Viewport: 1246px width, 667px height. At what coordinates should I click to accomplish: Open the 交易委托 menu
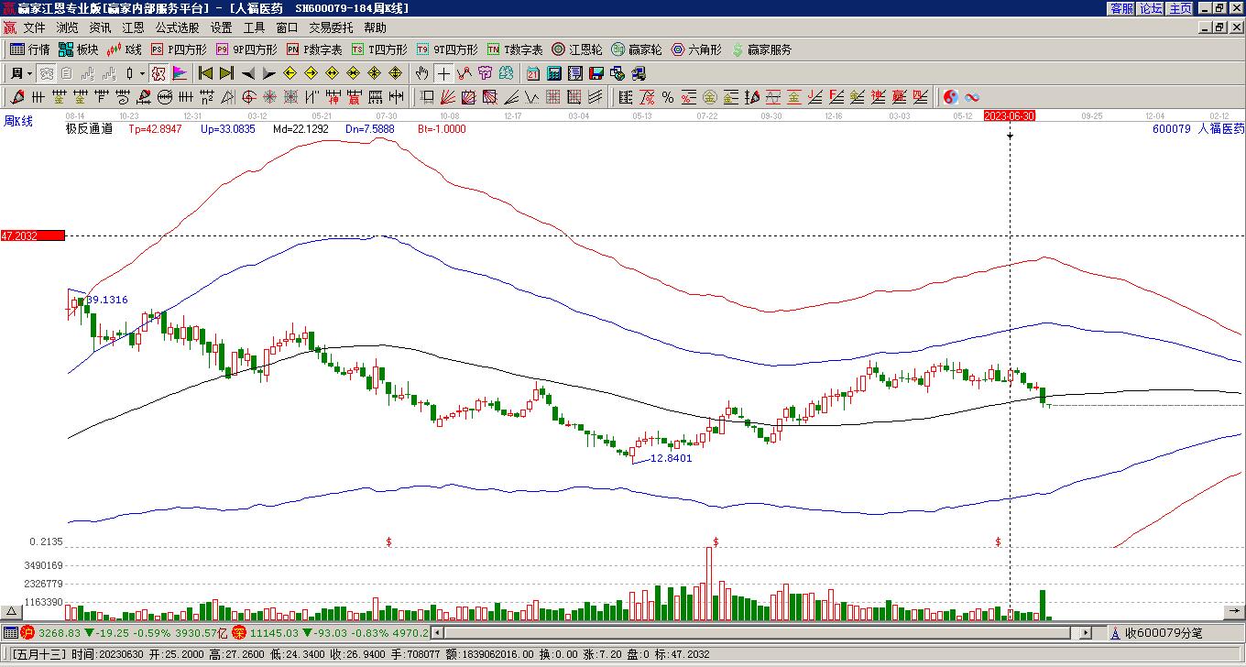pyautogui.click(x=331, y=28)
